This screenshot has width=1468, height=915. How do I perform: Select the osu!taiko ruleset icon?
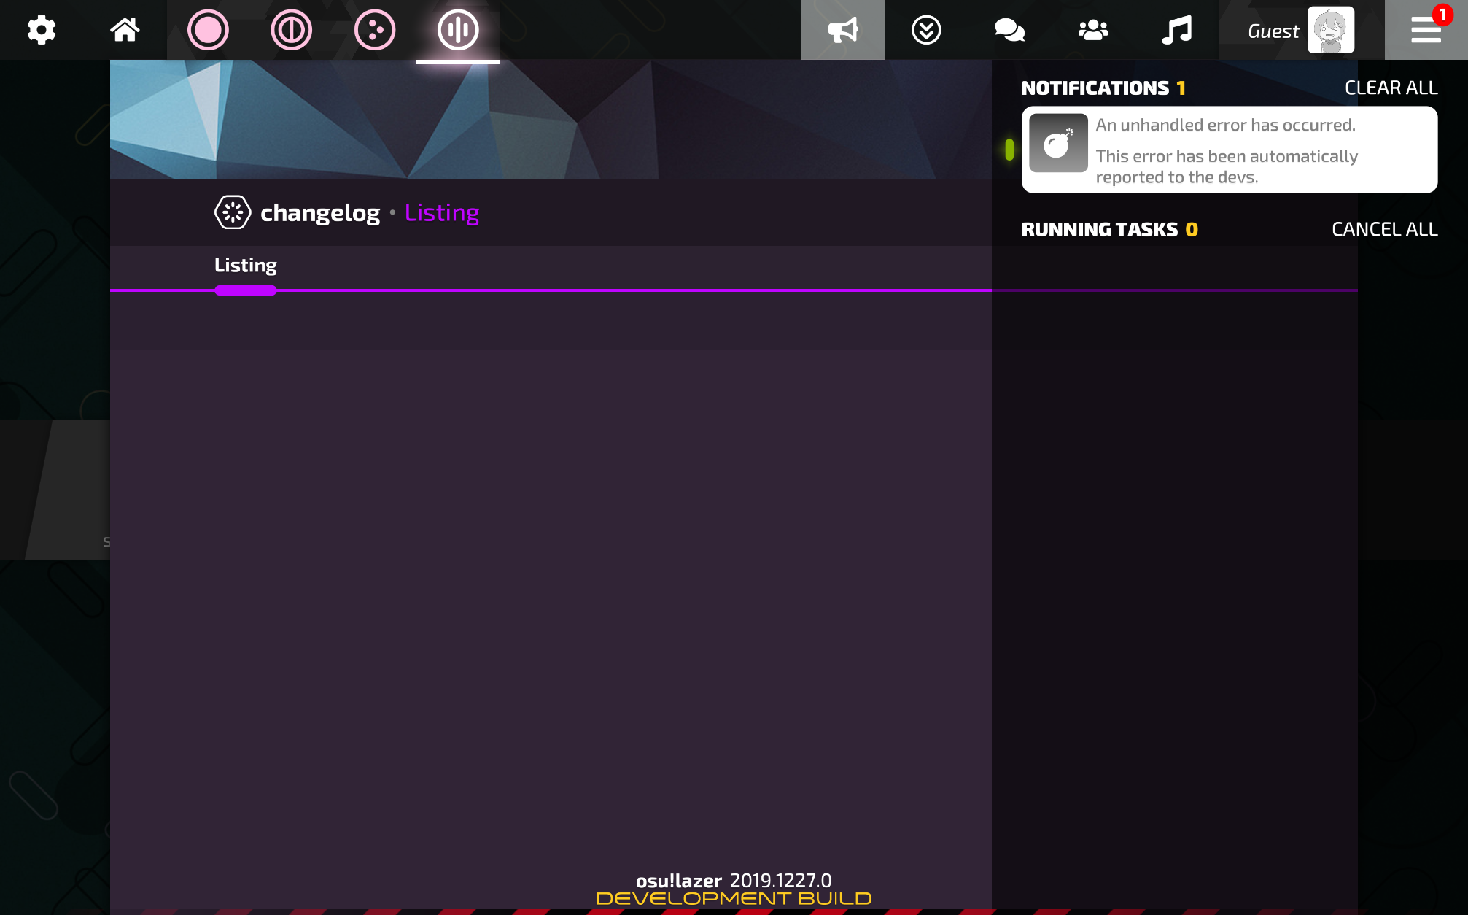click(292, 30)
